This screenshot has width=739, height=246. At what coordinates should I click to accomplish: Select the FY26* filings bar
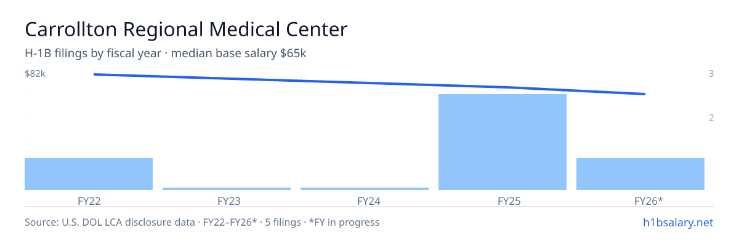tap(640, 174)
